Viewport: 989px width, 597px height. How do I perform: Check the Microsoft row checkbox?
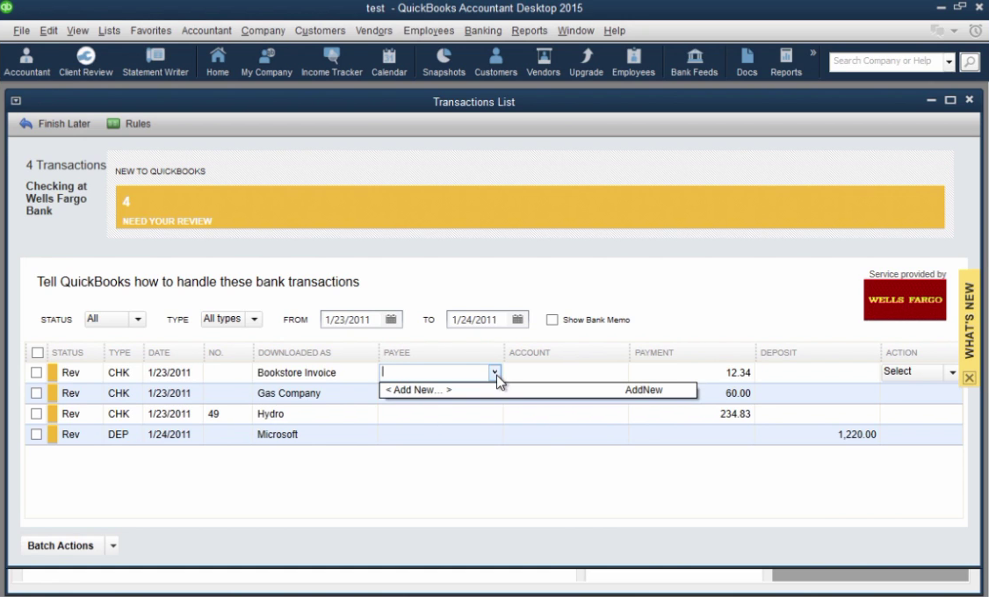[37, 435]
